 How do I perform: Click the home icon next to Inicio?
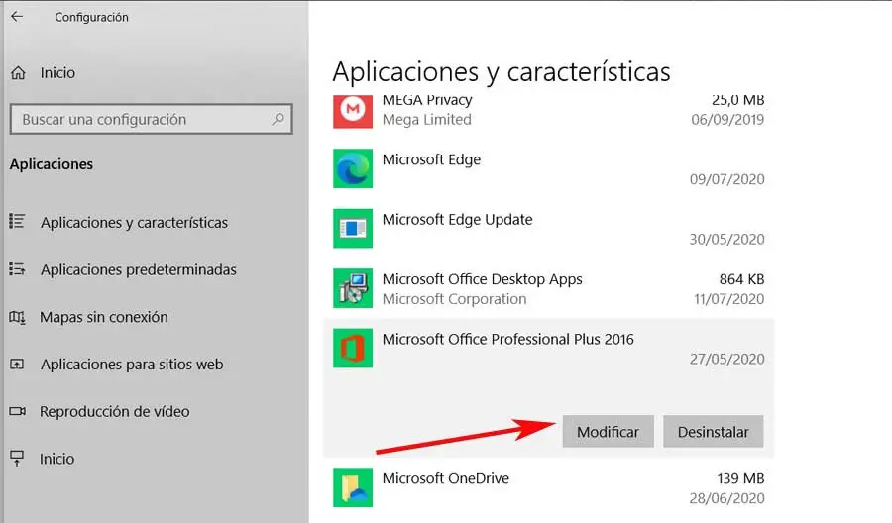(18, 72)
